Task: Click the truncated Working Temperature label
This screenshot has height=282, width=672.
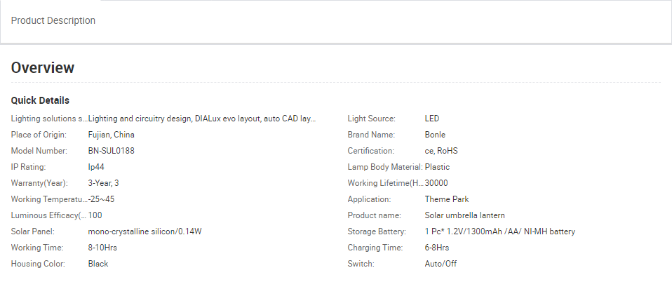Action: pyautogui.click(x=49, y=199)
